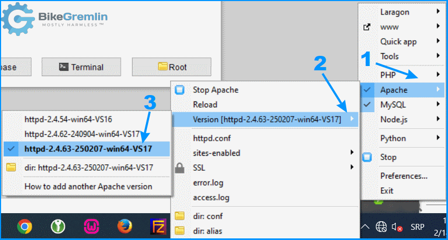Open the green key app in taskbar

(58, 227)
